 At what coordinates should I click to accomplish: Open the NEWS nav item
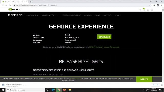point(97,15)
